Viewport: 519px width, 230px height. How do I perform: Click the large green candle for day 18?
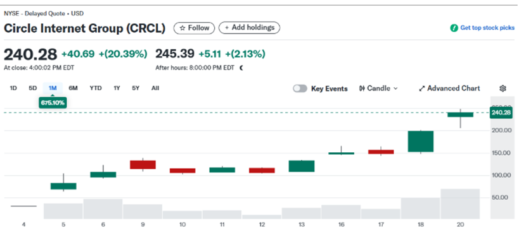pyautogui.click(x=420, y=142)
